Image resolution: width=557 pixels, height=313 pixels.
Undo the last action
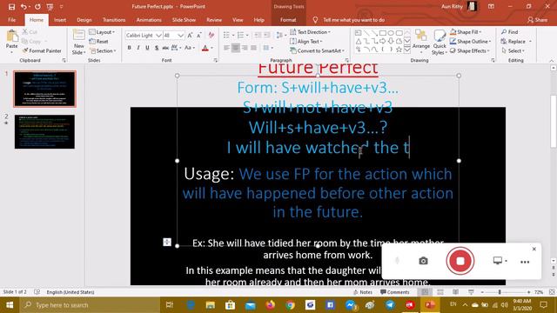tap(23, 7)
